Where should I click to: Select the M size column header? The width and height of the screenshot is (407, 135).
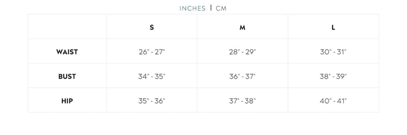point(242,27)
